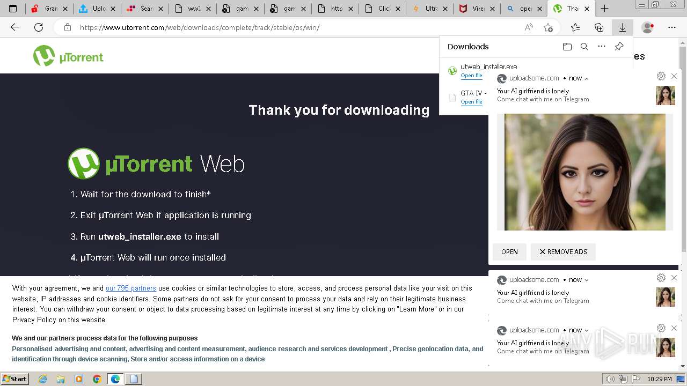Expand the second uploadsome.com notification

point(587,280)
